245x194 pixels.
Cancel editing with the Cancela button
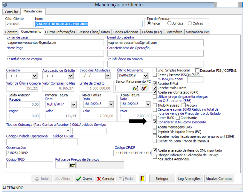pyautogui.click(x=105, y=179)
